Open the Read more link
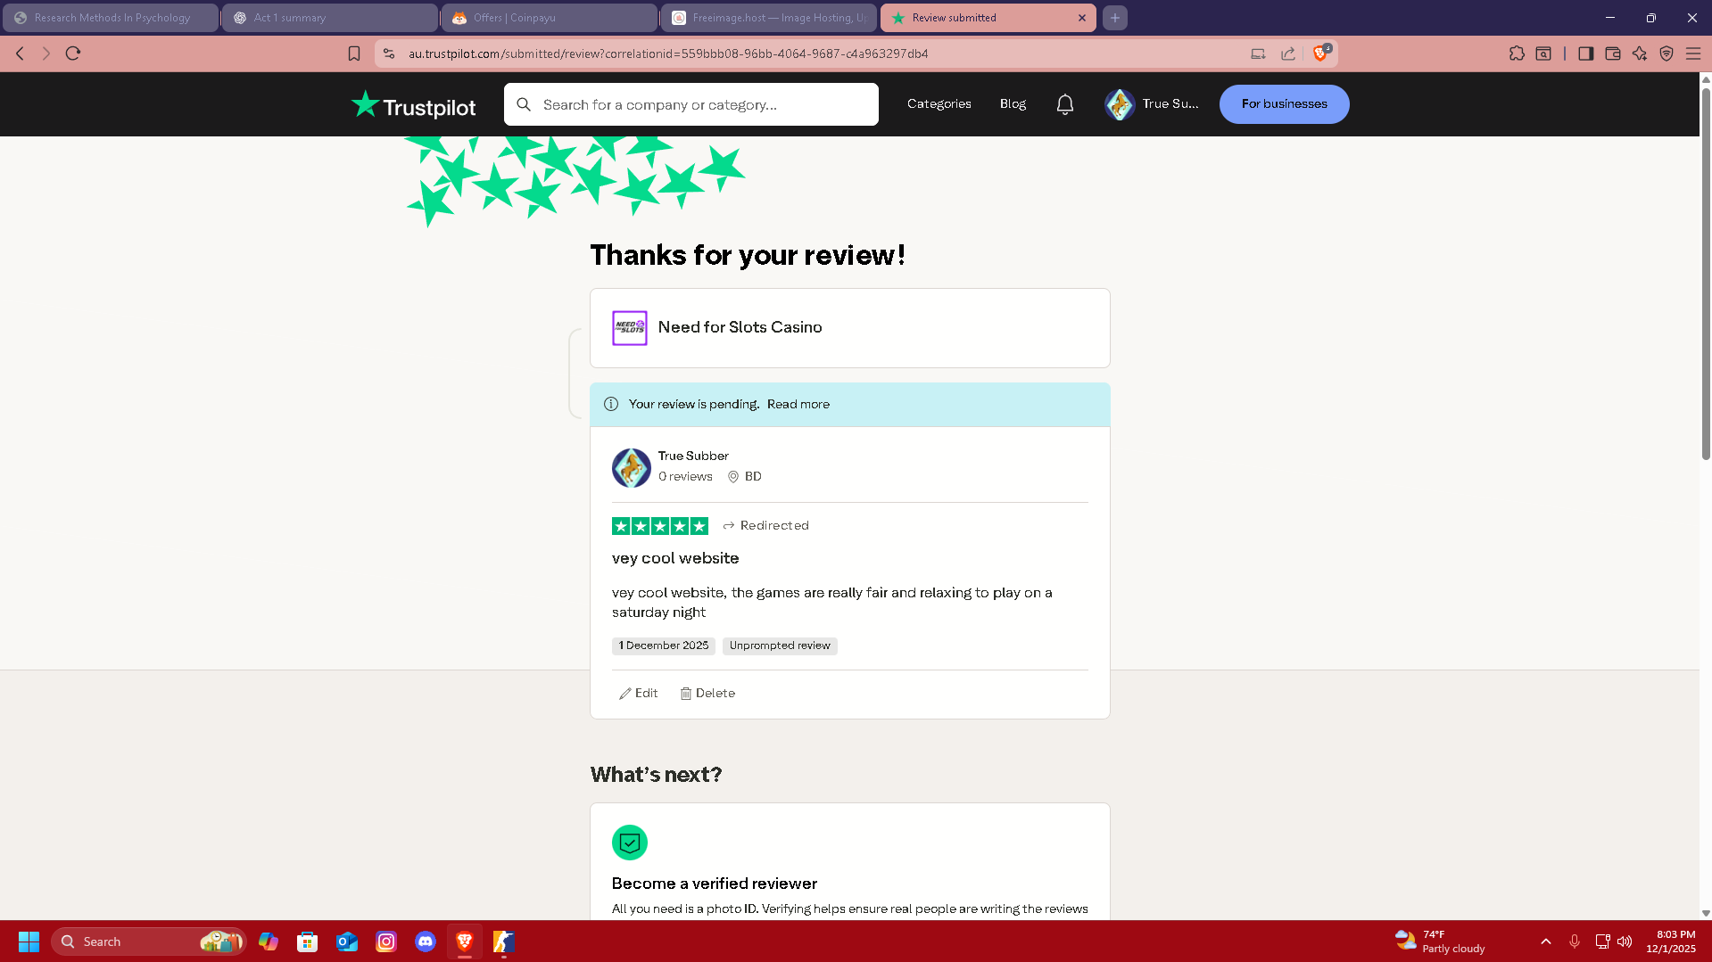This screenshot has height=962, width=1712. click(x=798, y=405)
